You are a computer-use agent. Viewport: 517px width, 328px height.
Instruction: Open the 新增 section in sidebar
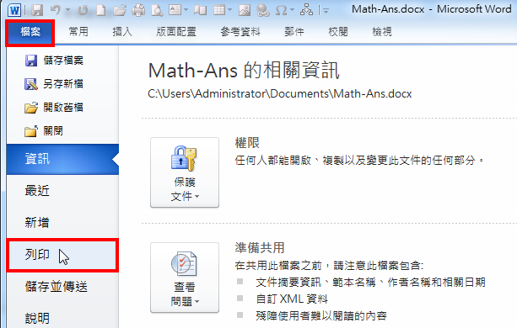[62, 223]
